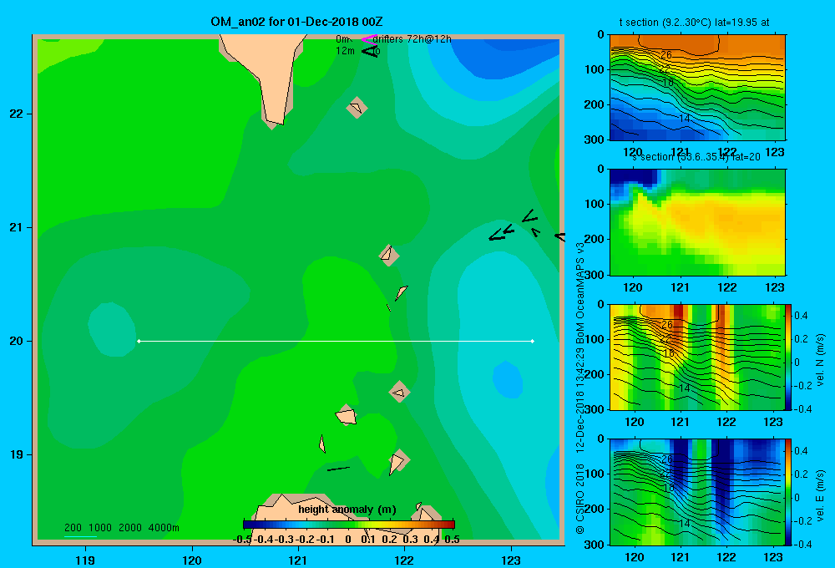Click the small blue low anomaly patch near 123°E
Viewport: 835px width, 568px height.
tap(508, 379)
